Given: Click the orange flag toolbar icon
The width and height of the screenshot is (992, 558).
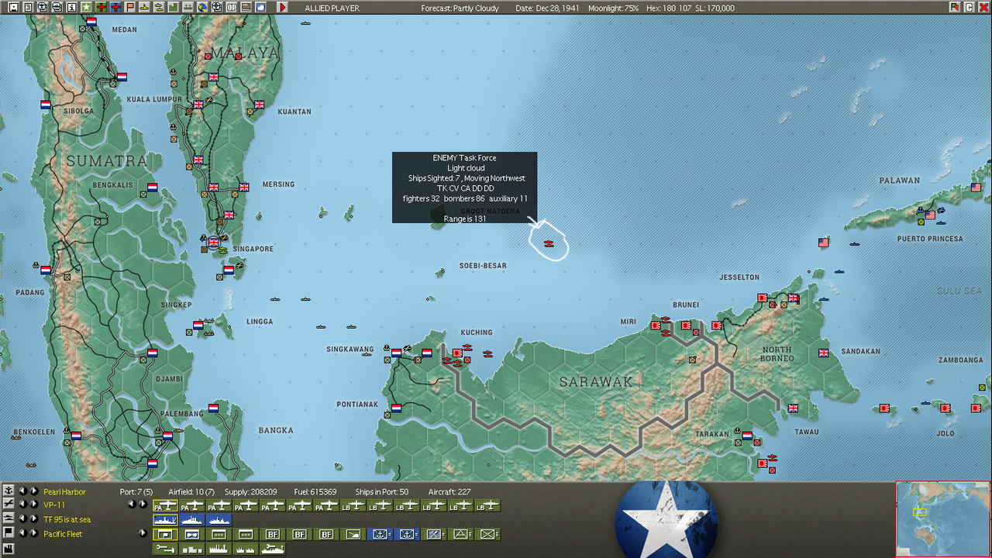Looking at the screenshot, I should tap(129, 7).
